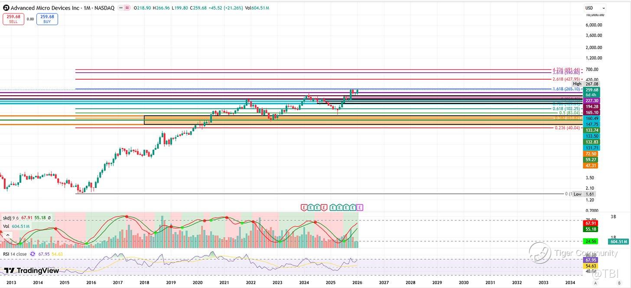This screenshot has height=288, width=631.
Task: Click the 2020 label on time axis
Action: (197, 283)
